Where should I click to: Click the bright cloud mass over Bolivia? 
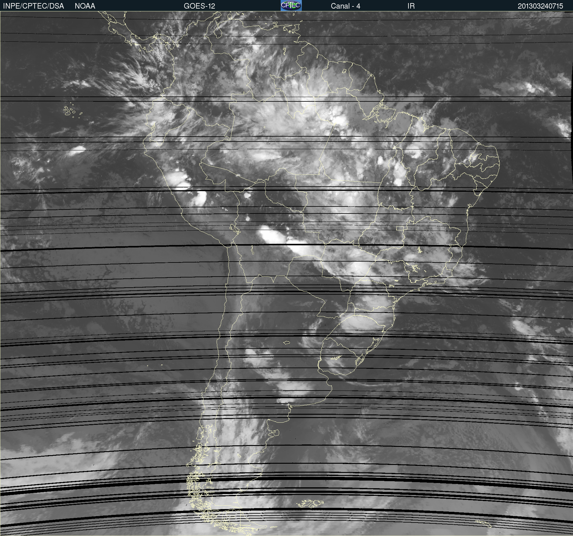click(x=270, y=236)
